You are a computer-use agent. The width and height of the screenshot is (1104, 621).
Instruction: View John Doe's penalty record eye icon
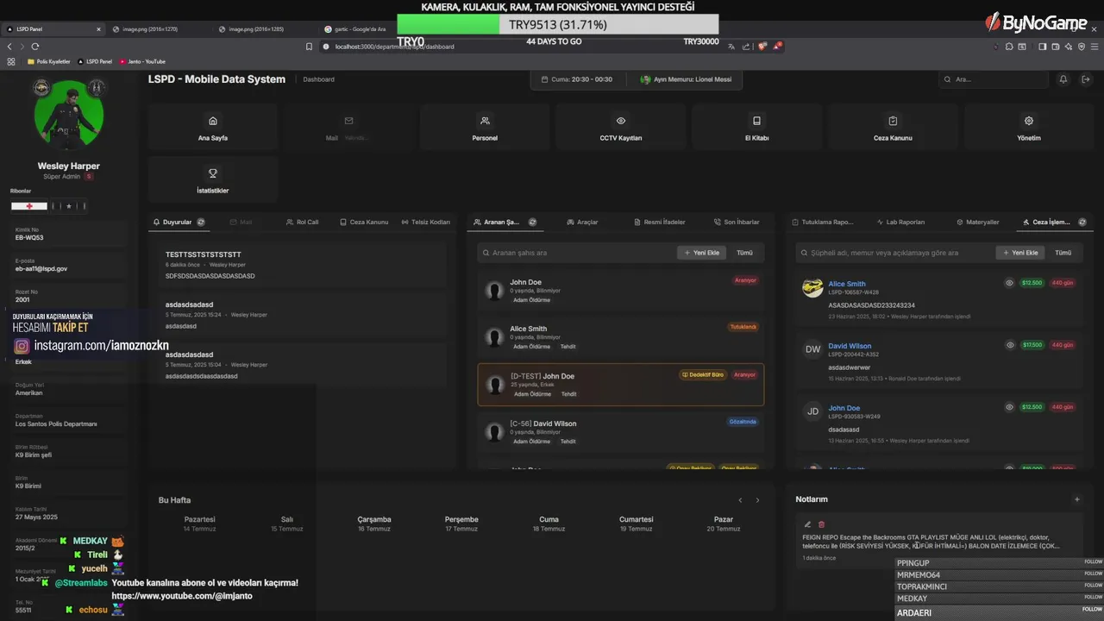click(x=1010, y=407)
